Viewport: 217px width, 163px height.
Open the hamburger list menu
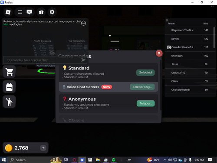click(x=20, y=12)
